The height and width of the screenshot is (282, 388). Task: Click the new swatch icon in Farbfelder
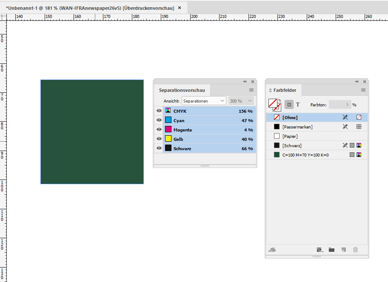[x=343, y=250]
